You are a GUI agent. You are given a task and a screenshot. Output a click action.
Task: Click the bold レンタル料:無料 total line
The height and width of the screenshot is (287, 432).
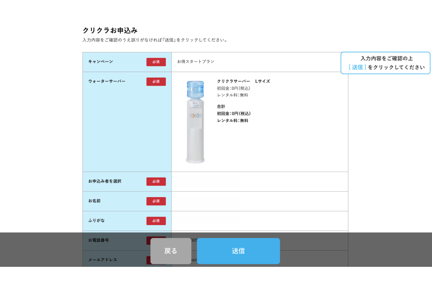click(233, 121)
